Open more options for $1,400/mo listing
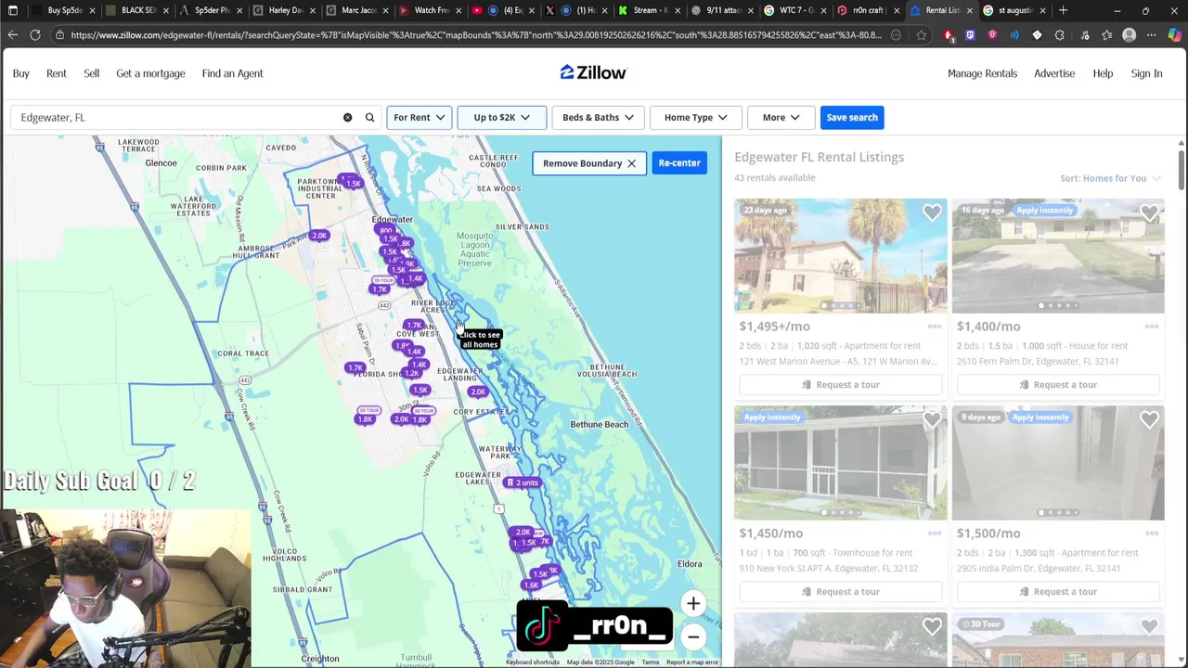1188x668 pixels. pyautogui.click(x=1152, y=327)
